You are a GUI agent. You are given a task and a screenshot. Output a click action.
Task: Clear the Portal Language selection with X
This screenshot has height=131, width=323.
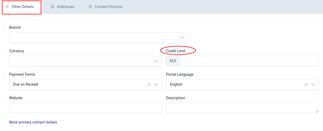(x=306, y=85)
